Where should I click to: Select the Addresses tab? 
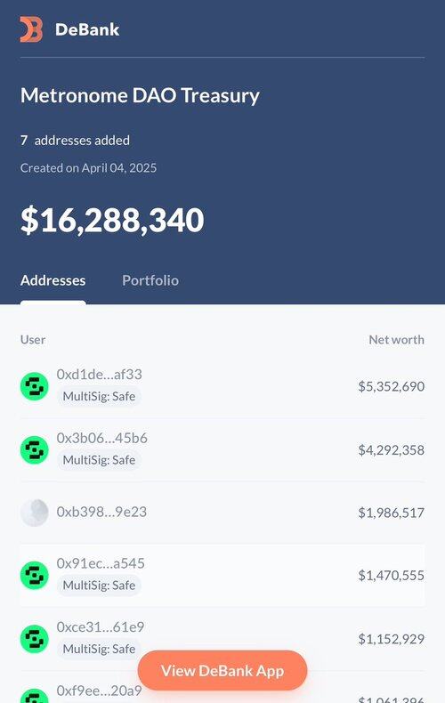(53, 280)
